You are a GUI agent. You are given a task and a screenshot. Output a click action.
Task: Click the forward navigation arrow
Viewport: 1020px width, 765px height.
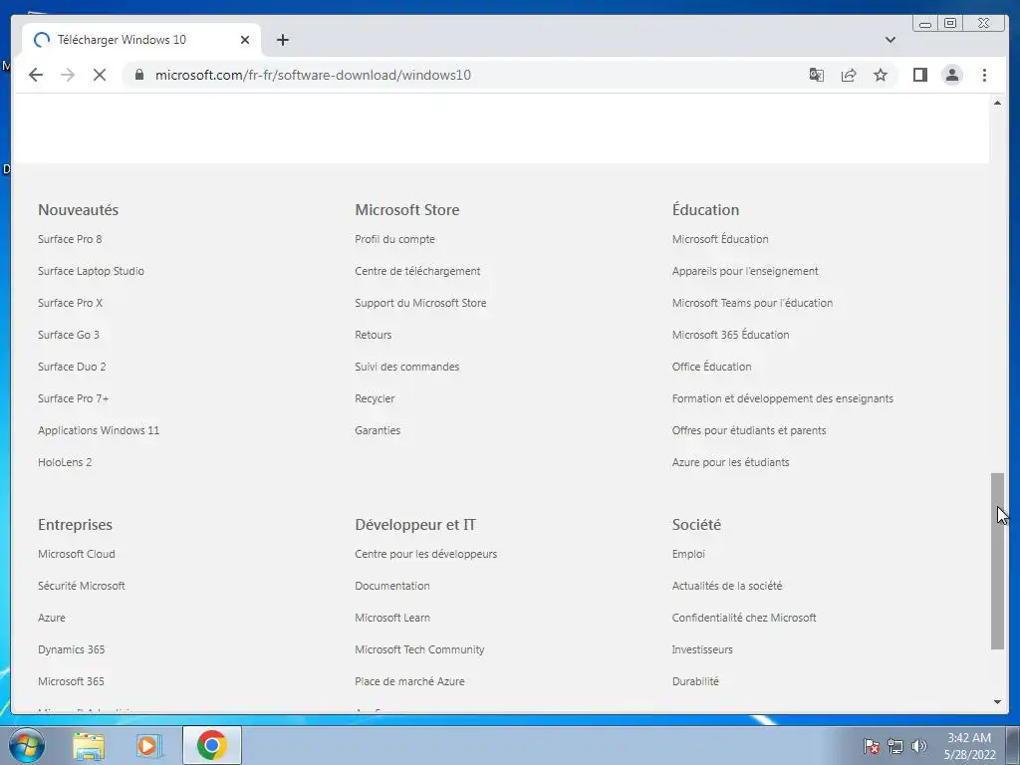[x=68, y=75]
